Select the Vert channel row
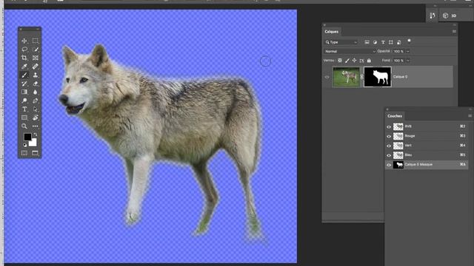 pos(427,146)
